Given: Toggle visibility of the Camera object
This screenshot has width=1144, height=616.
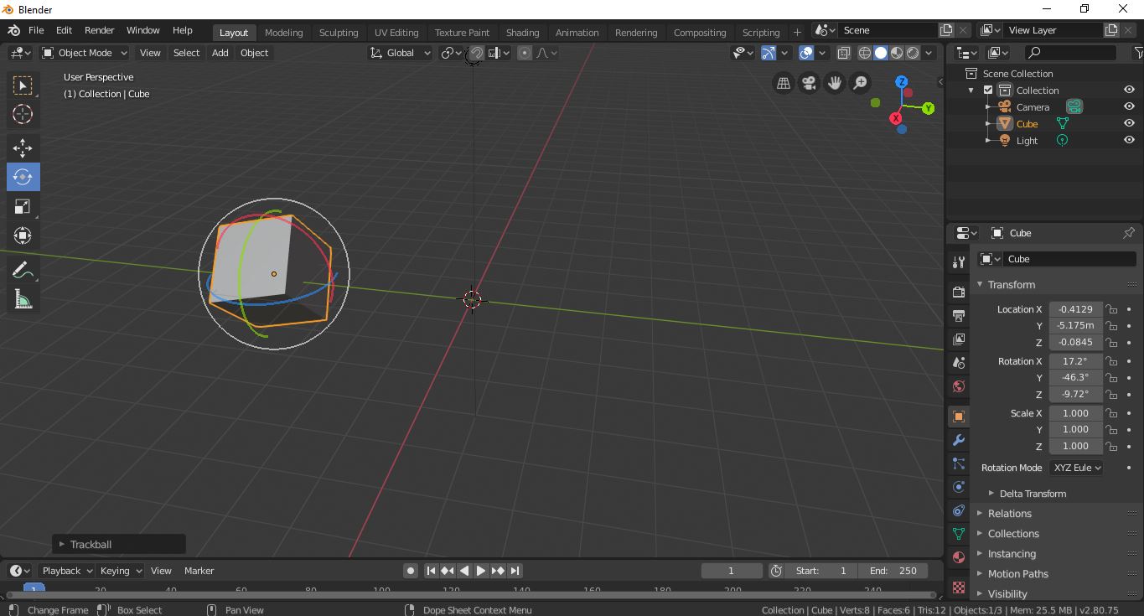Looking at the screenshot, I should [1129, 106].
